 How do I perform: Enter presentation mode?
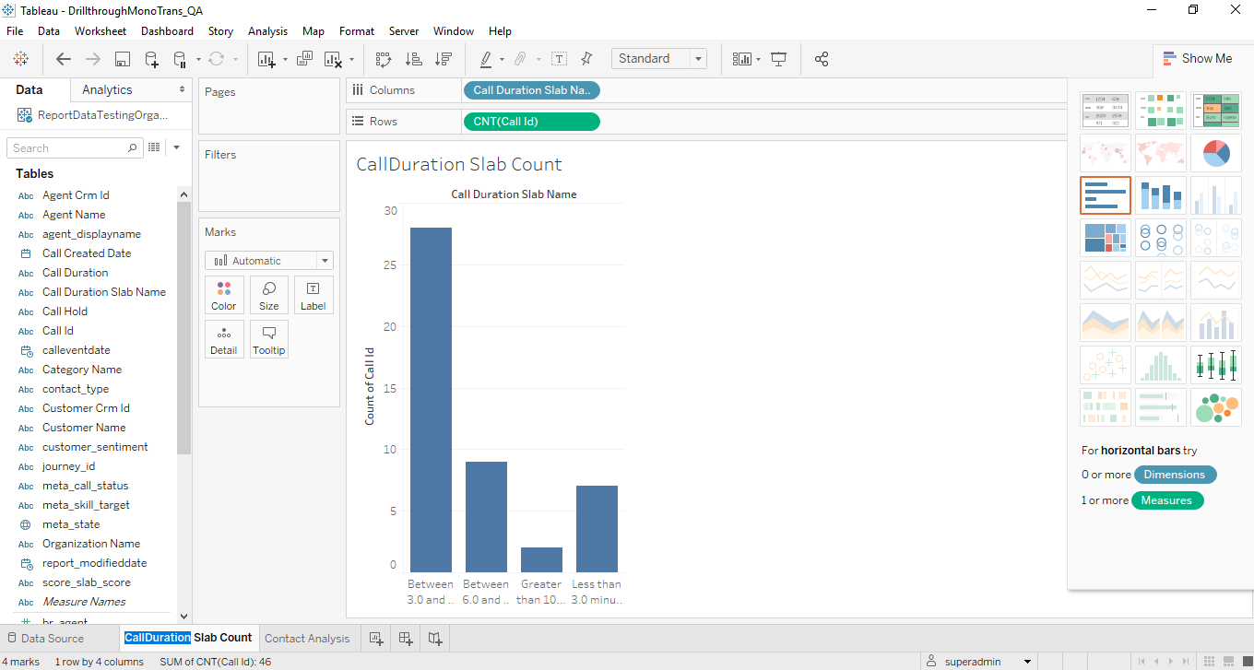pos(779,59)
